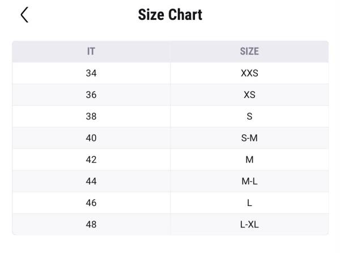
Task: Pick the L size cell
Action: 249,203
